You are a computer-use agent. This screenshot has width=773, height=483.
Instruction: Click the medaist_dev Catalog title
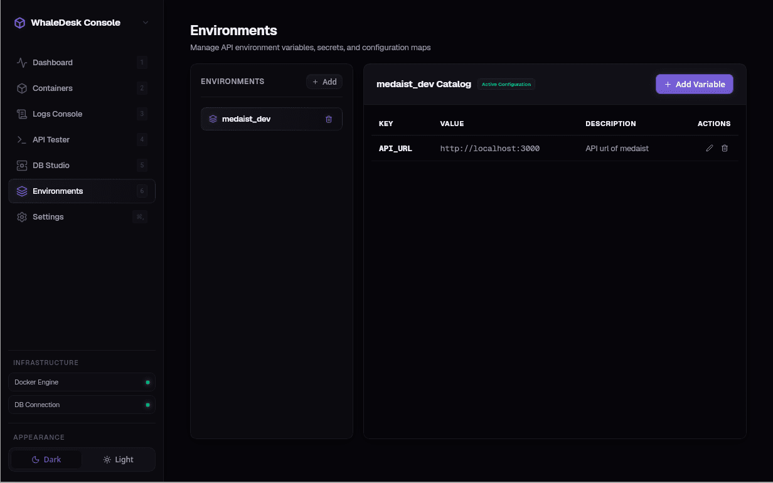[x=424, y=84]
